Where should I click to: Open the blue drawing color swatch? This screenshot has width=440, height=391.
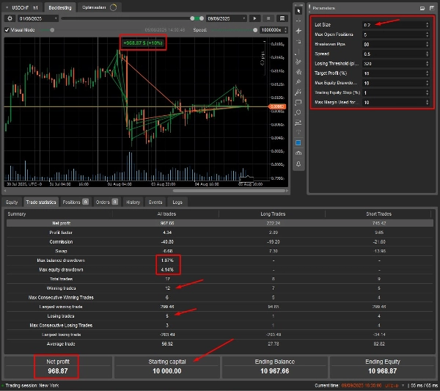pyautogui.click(x=298, y=143)
